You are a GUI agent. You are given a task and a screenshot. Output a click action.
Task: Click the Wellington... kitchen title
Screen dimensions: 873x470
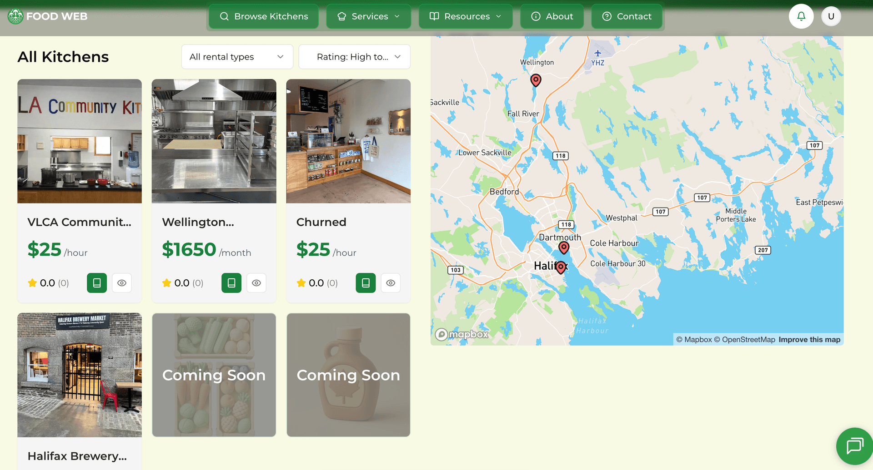(x=198, y=222)
